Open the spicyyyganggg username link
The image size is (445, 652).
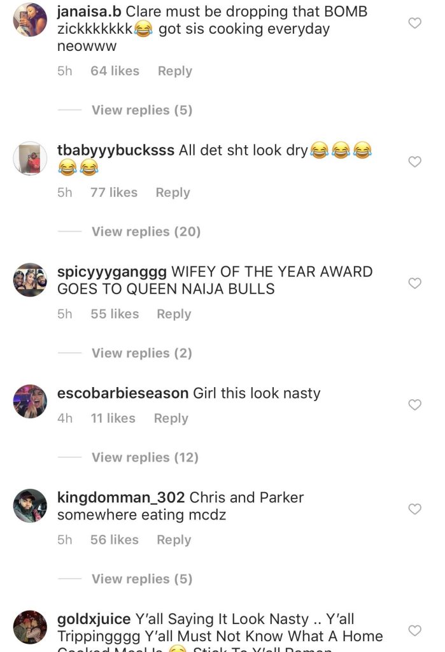coord(112,272)
